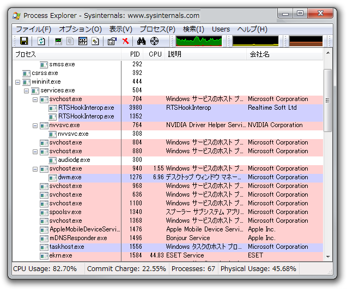347x289 pixels.
Task: Click the orange physical memory graph
Action: (306, 41)
